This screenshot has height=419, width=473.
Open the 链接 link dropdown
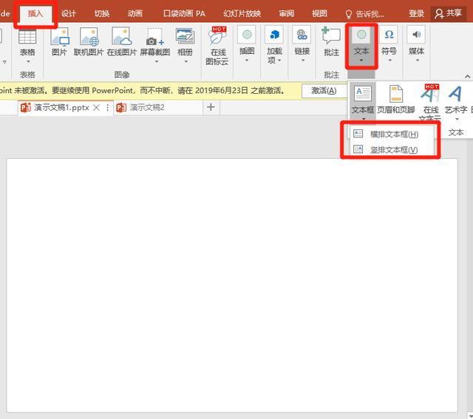pos(302,44)
